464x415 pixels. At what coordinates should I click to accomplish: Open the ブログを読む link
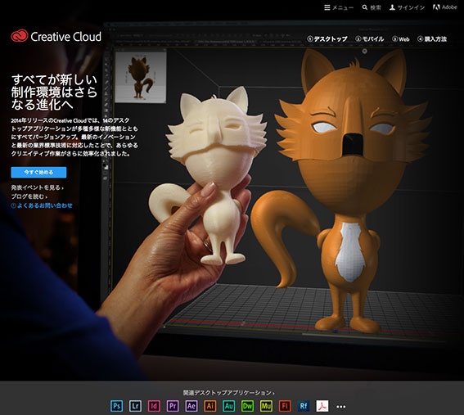[29, 196]
